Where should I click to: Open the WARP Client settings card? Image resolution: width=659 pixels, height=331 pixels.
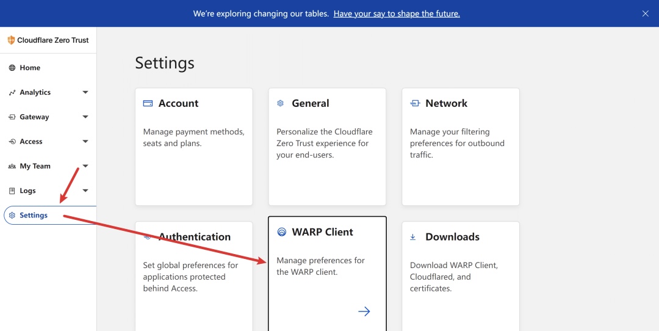tap(328, 274)
